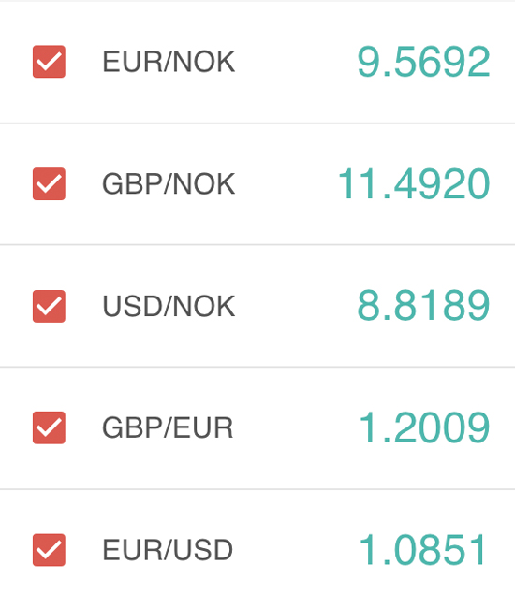Click the 1.0851 rate value

click(422, 550)
